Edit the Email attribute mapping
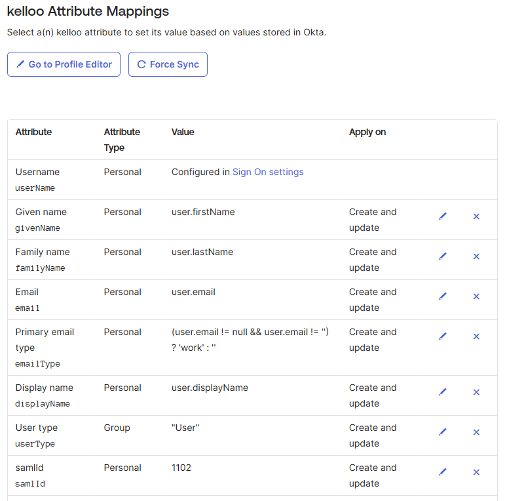Image resolution: width=507 pixels, height=501 pixels. [443, 296]
